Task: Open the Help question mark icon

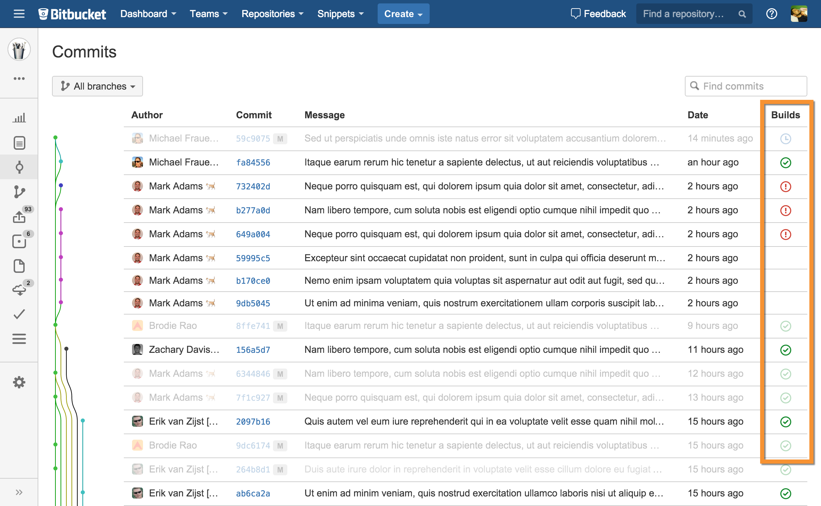Action: (772, 14)
